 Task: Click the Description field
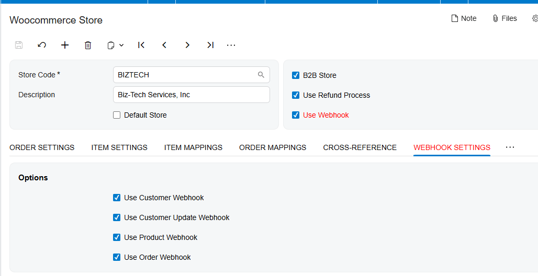192,95
